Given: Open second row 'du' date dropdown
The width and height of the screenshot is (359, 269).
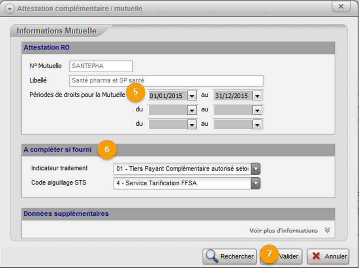Looking at the screenshot, I should point(192,110).
